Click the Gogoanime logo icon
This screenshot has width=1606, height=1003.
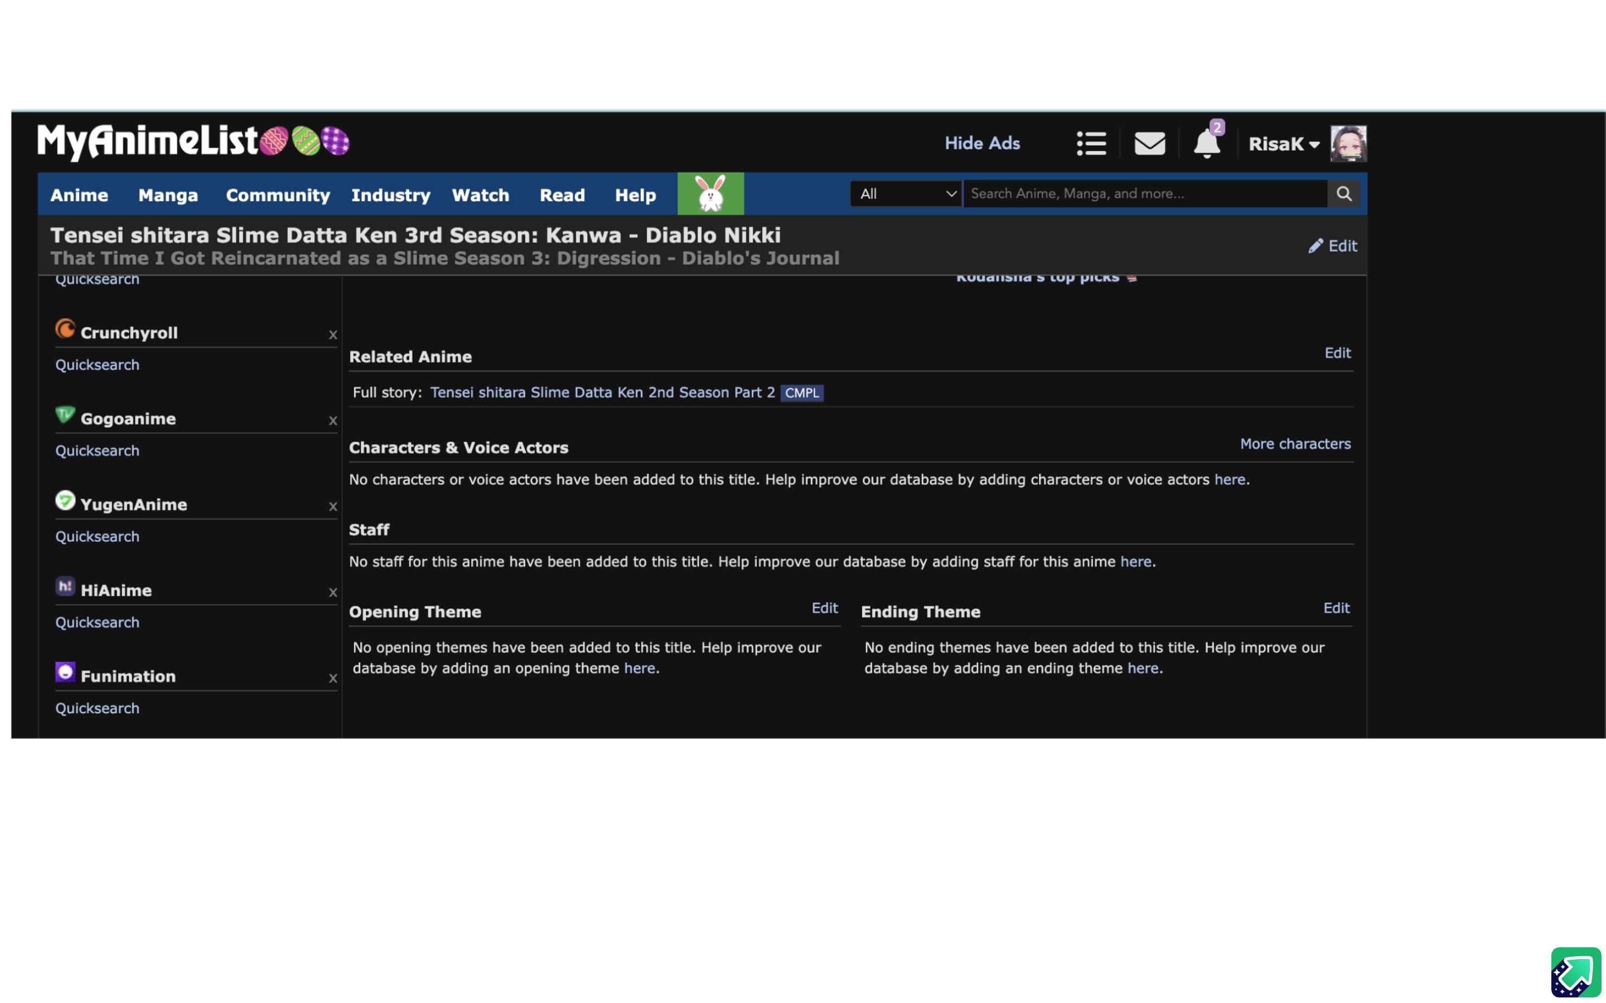pos(65,415)
